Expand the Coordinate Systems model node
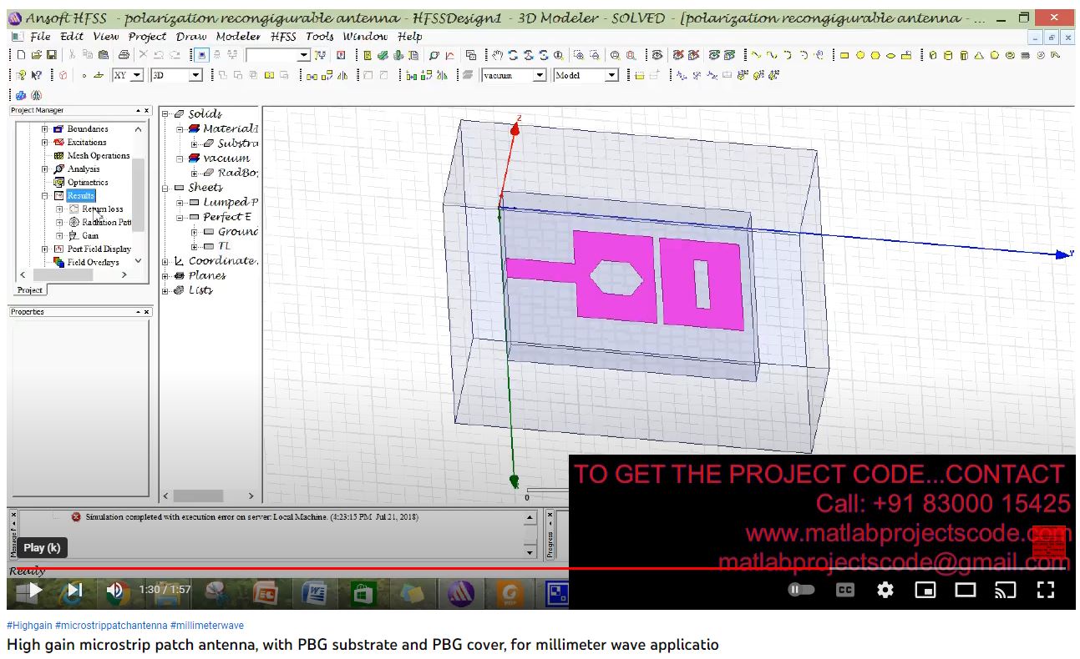Screen dimensions: 1080x659 165,261
